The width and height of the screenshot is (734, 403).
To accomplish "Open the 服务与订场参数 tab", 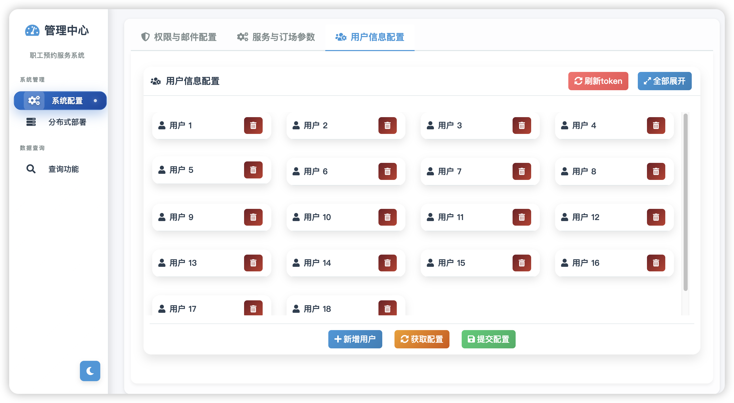I will click(276, 37).
